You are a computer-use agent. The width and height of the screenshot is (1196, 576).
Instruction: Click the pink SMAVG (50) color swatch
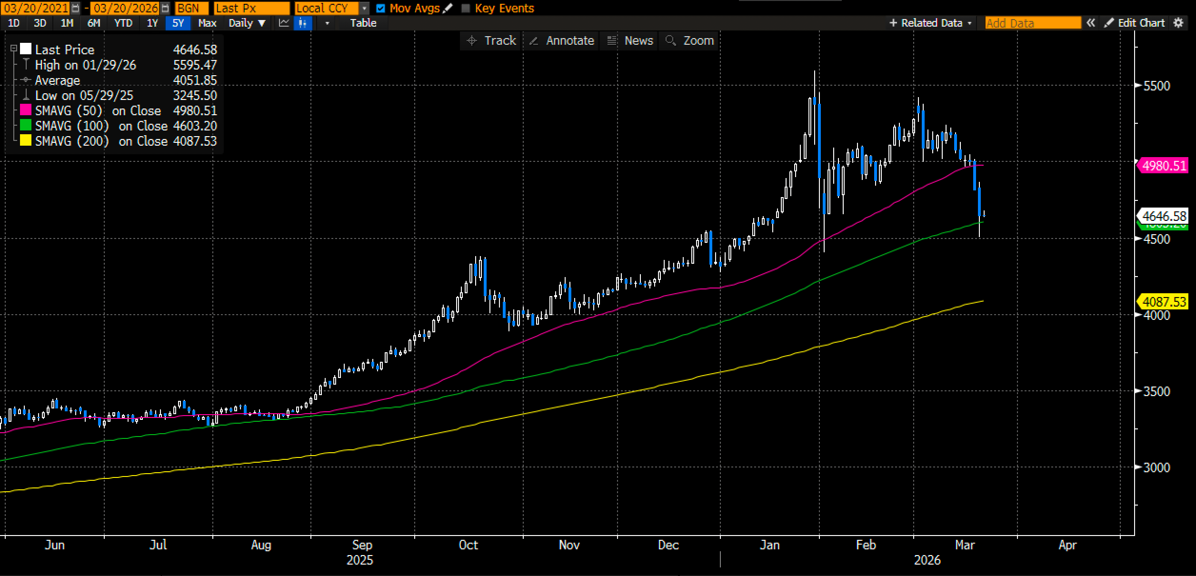(x=26, y=110)
